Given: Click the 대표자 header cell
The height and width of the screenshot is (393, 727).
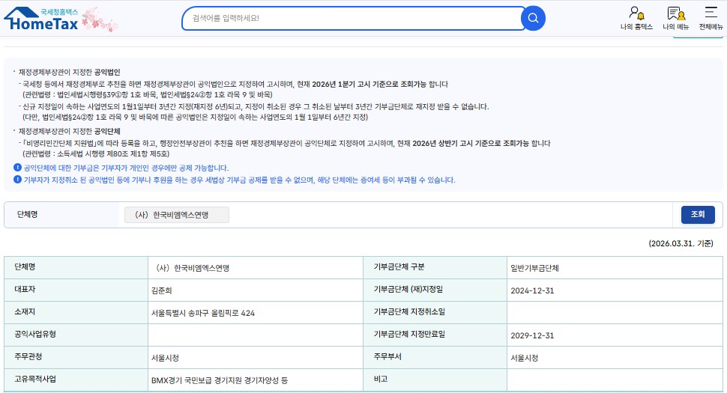Looking at the screenshot, I should pos(76,290).
